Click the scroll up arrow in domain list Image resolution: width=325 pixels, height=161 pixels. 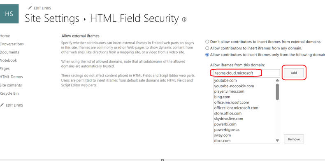point(277,80)
